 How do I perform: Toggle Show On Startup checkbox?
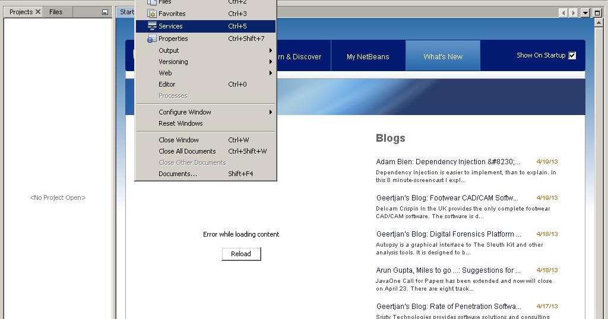coord(572,55)
